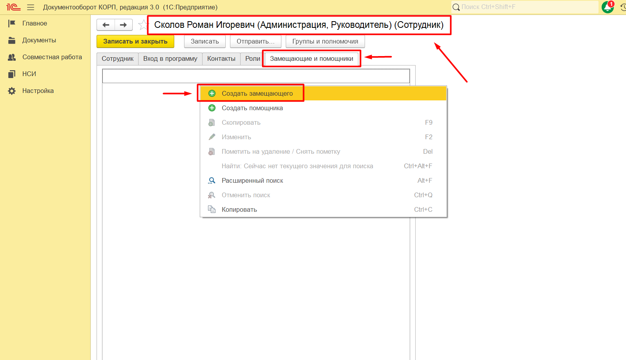The height and width of the screenshot is (360, 626).
Task: Choose Расширенный поиск in context menu
Action: 323,180
